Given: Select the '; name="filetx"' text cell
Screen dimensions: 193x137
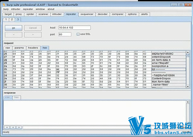Looking at the screenshot, I should click(168, 85).
